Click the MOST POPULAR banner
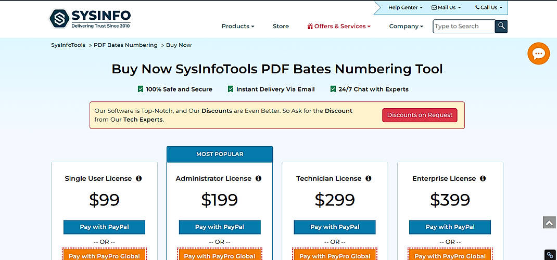557x260 pixels. click(x=220, y=154)
